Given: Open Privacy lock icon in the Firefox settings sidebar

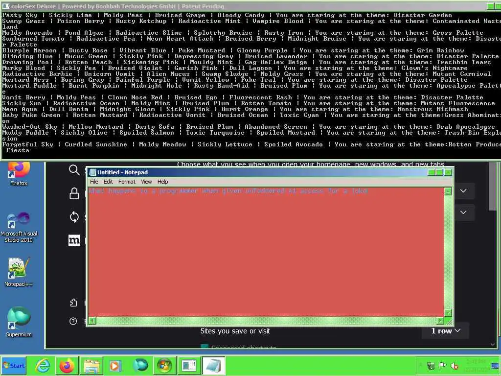Looking at the screenshot, I should pos(74,193).
